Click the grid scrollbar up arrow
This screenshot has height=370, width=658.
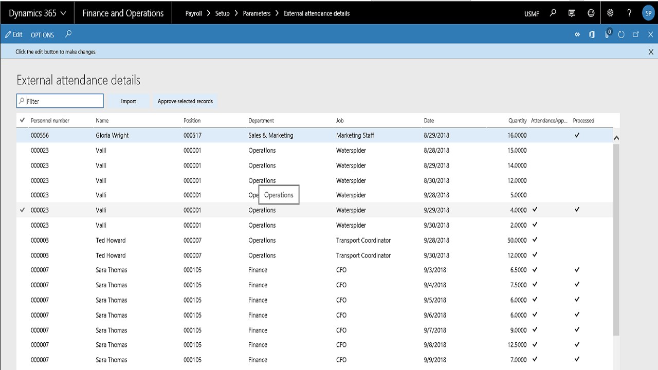[x=616, y=138]
